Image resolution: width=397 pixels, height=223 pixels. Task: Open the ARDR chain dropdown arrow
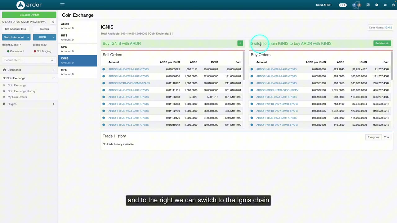pyautogui.click(x=54, y=37)
